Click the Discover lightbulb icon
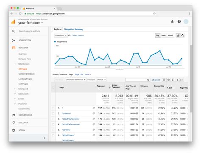This screenshot has width=201, height=154. coord(14,123)
